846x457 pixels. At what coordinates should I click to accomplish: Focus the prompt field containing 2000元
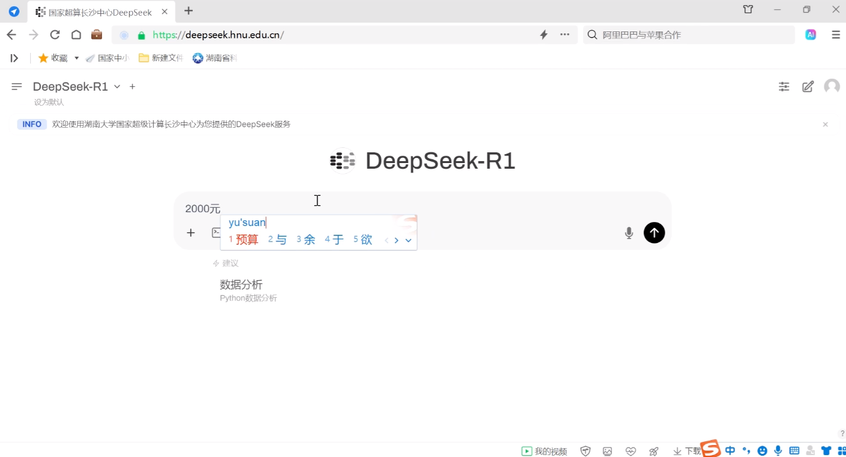click(x=422, y=208)
